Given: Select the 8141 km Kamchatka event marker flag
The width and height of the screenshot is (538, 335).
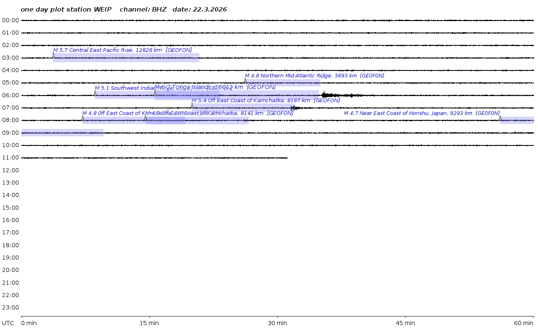Looking at the screenshot, I should coord(145,118).
